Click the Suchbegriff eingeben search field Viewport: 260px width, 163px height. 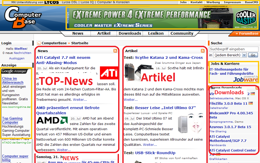(234, 49)
